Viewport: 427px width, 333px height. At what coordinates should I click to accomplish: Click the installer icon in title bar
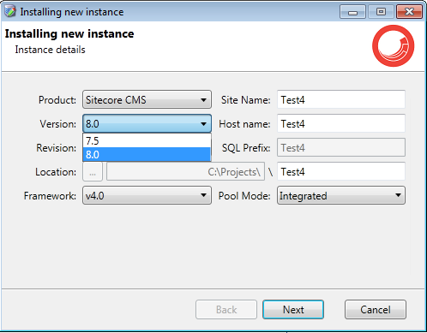point(10,12)
